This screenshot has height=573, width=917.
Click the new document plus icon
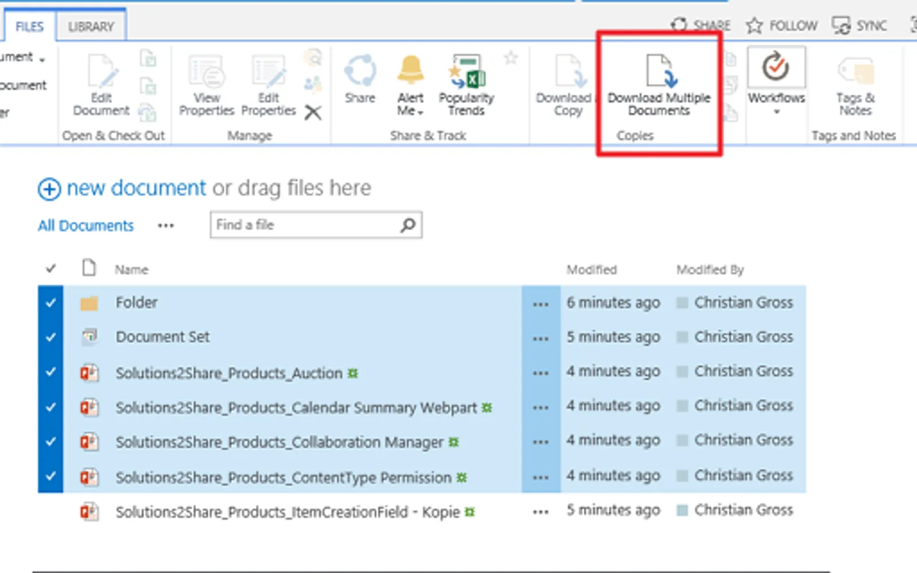tap(49, 189)
